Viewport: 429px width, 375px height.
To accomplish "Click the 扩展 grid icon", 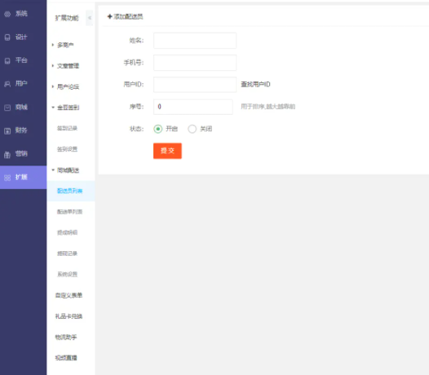I will (x=7, y=178).
